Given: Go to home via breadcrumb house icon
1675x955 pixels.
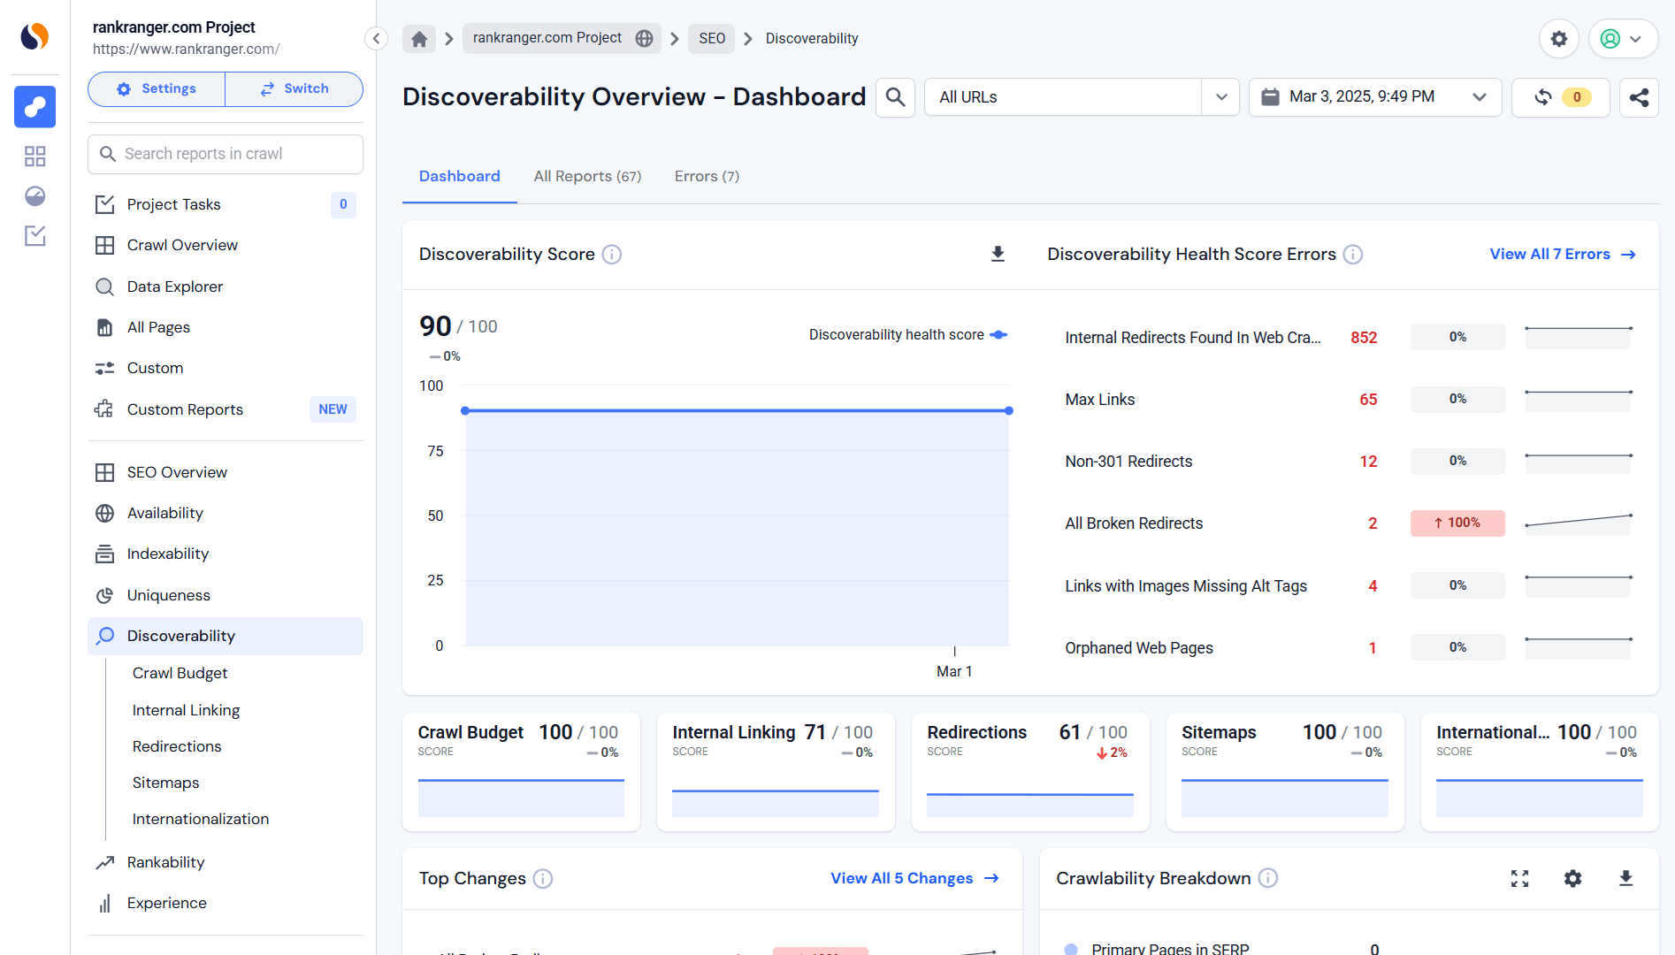Looking at the screenshot, I should (419, 39).
